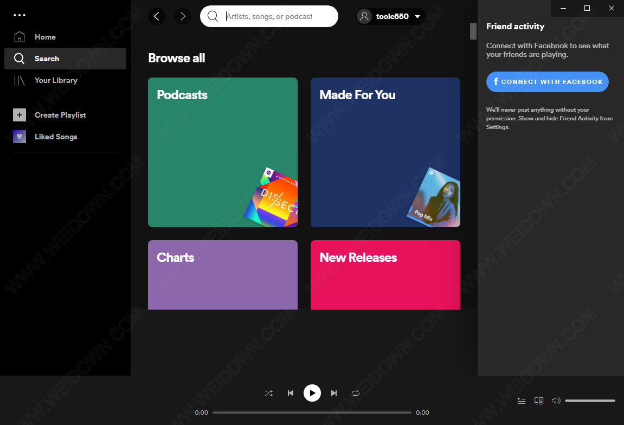Image resolution: width=624 pixels, height=425 pixels.
Task: Open Liked Songs
Action: pos(65,137)
